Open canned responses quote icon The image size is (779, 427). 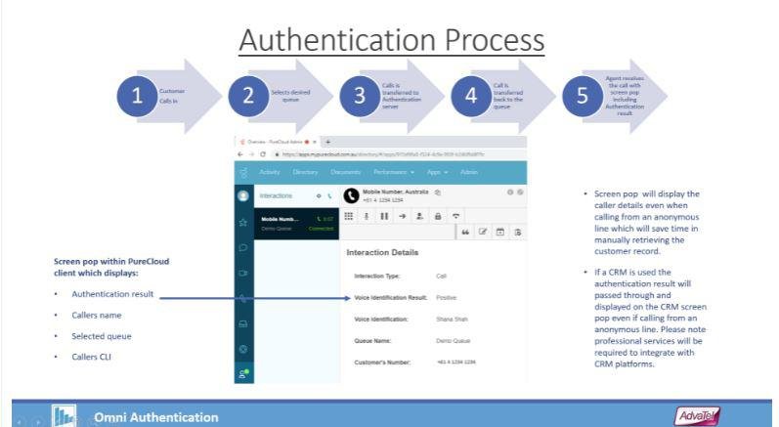pos(465,232)
